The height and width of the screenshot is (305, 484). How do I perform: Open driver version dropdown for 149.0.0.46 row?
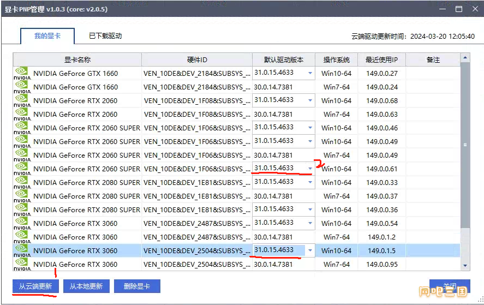pos(310,128)
